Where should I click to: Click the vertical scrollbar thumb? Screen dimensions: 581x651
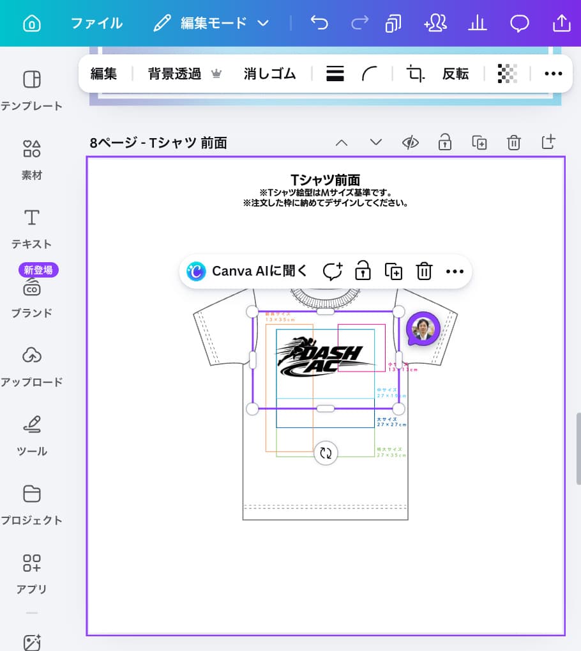pyautogui.click(x=578, y=448)
